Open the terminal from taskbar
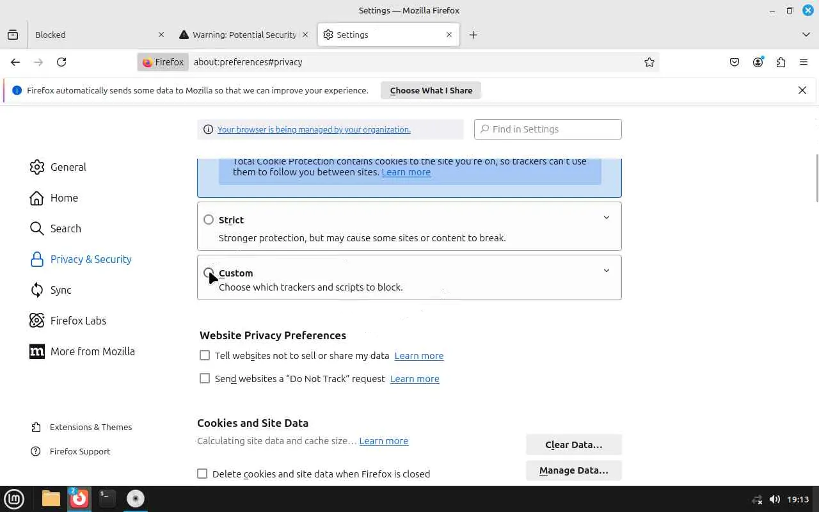 pyautogui.click(x=107, y=499)
